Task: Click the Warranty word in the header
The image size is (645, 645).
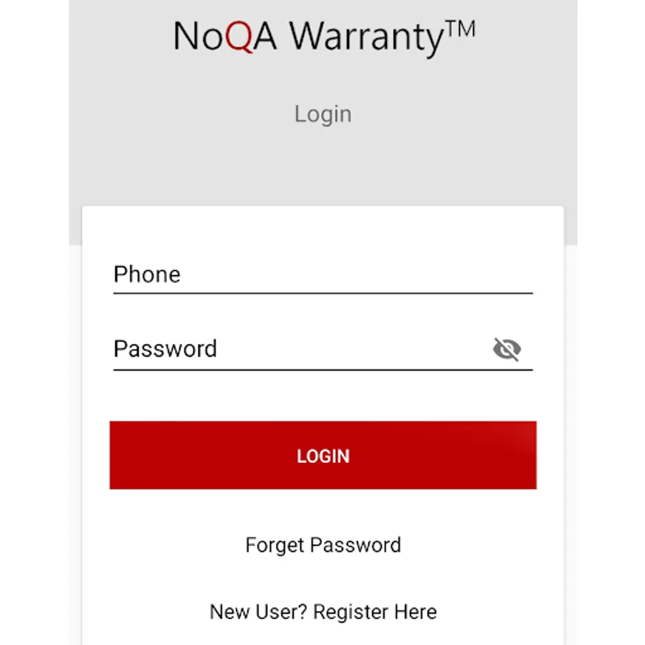Action: pos(367,39)
